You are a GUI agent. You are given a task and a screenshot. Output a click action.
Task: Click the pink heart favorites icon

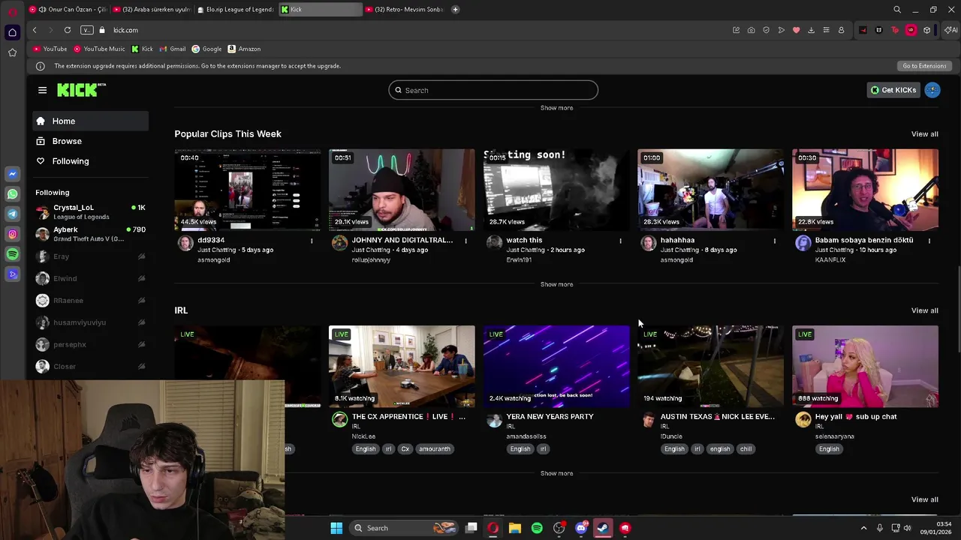click(796, 30)
